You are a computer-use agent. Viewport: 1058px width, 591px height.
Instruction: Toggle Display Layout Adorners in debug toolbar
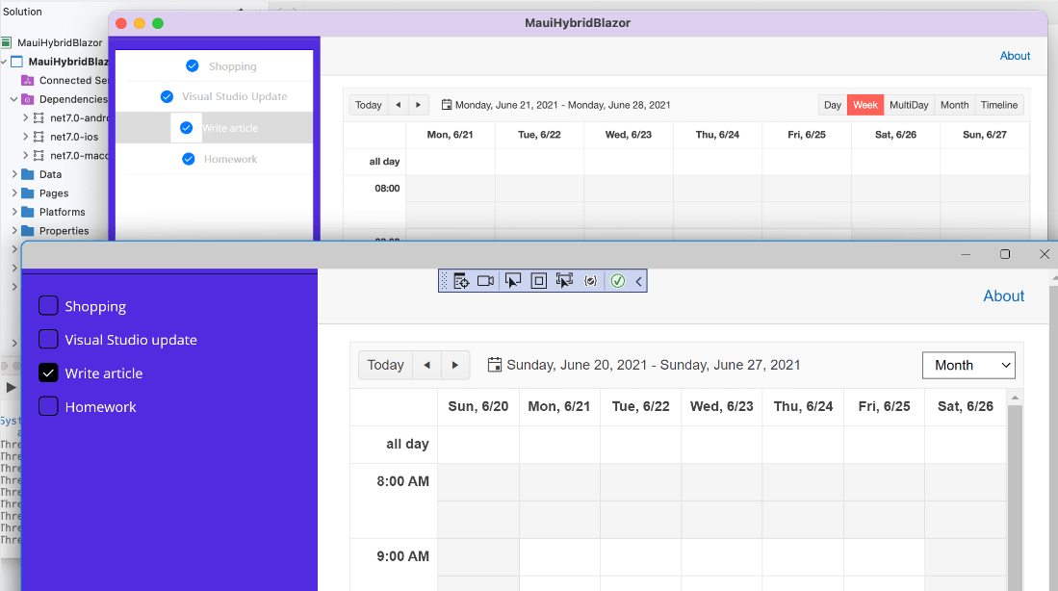tap(538, 281)
